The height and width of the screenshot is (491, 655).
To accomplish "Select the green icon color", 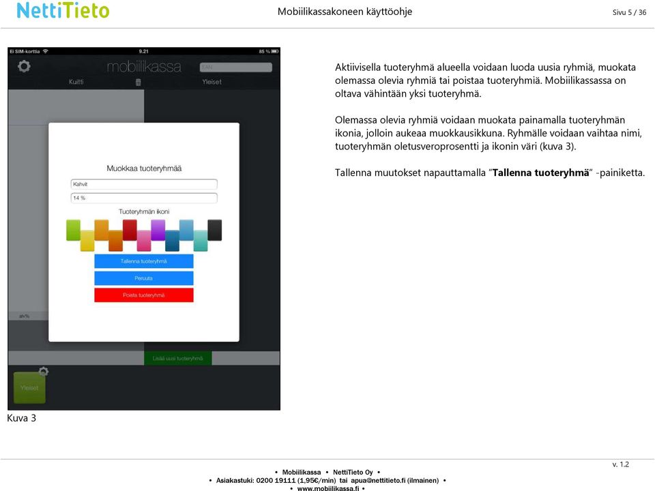I will pos(74,230).
